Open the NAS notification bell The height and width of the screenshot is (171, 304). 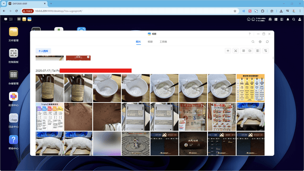coord(288,19)
